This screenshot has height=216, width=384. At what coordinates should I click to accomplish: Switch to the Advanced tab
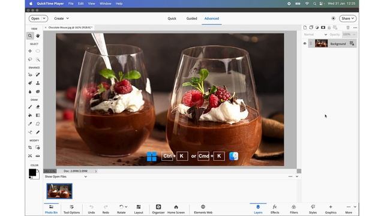[x=212, y=19]
